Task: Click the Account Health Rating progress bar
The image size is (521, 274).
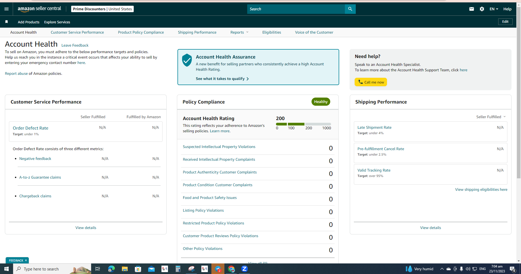Action: point(303,124)
